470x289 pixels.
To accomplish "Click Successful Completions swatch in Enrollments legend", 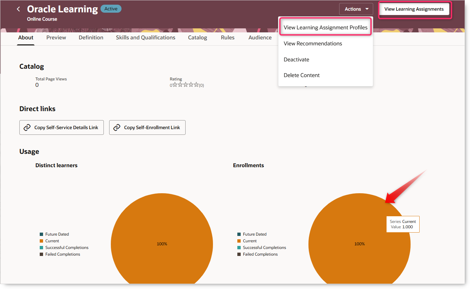I will pyautogui.click(x=239, y=248).
